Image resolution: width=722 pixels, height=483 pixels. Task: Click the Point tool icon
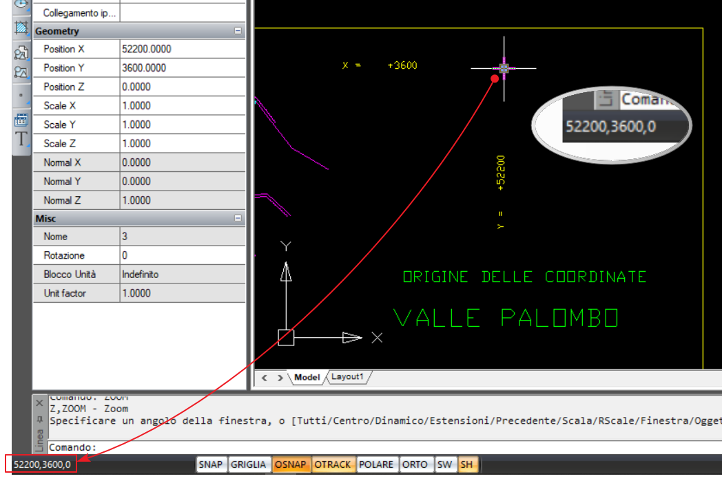coord(21,95)
